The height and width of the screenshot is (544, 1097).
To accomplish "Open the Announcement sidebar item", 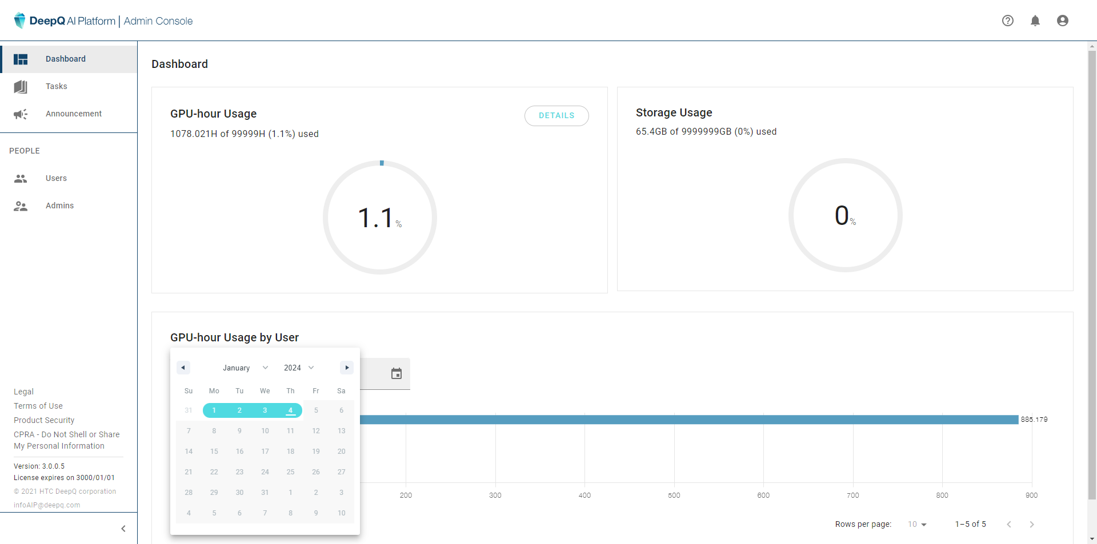I will coord(73,114).
